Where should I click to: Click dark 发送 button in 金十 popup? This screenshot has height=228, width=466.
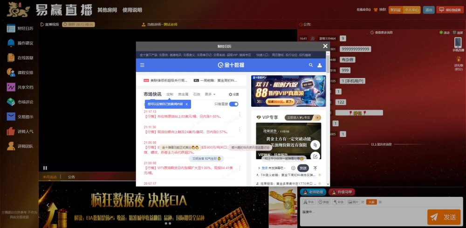coord(303,168)
